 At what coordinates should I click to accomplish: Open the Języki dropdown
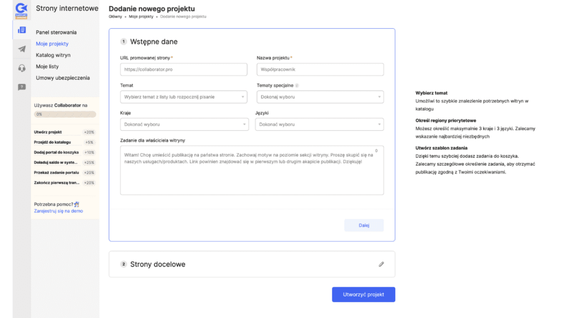(319, 124)
